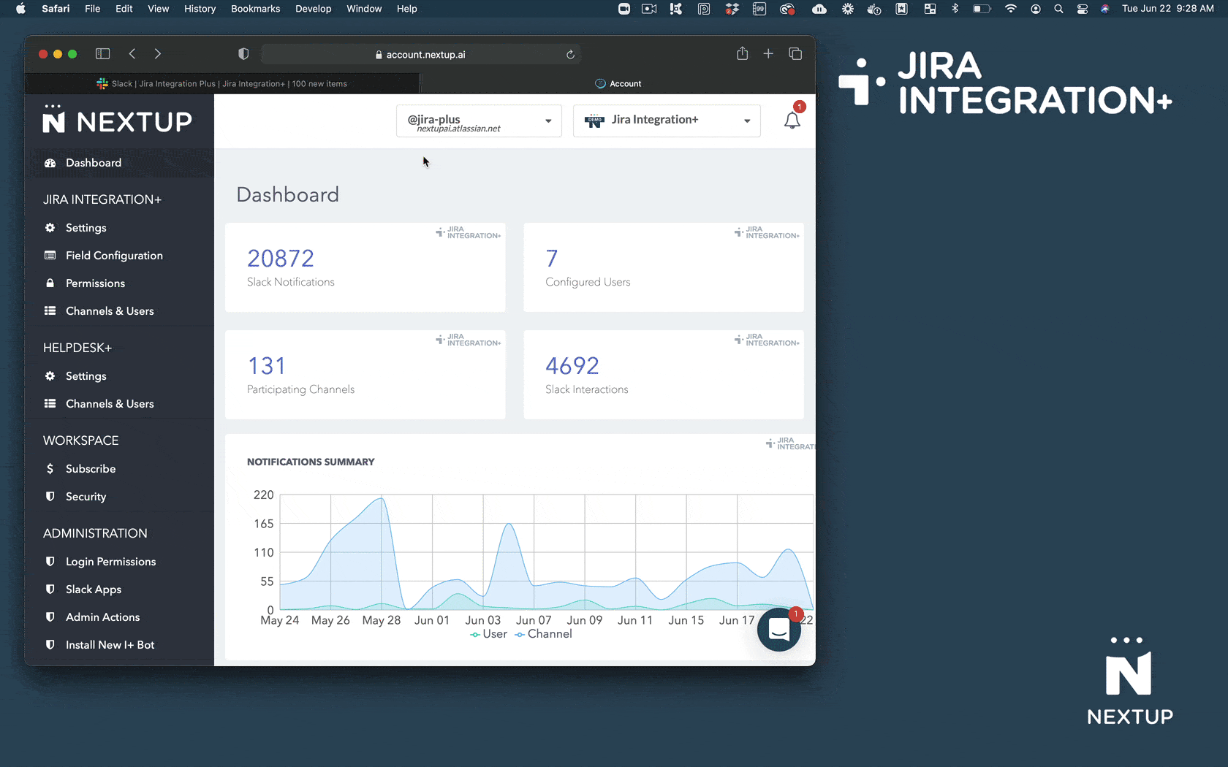Open the chat support bubble
The image size is (1228, 767).
pyautogui.click(x=779, y=630)
